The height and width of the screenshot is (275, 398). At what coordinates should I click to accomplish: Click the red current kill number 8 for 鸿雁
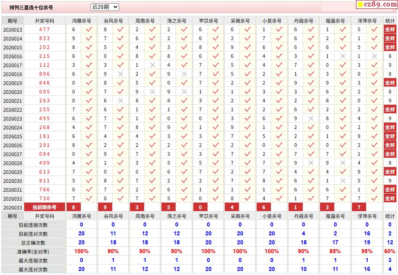(x=73, y=207)
